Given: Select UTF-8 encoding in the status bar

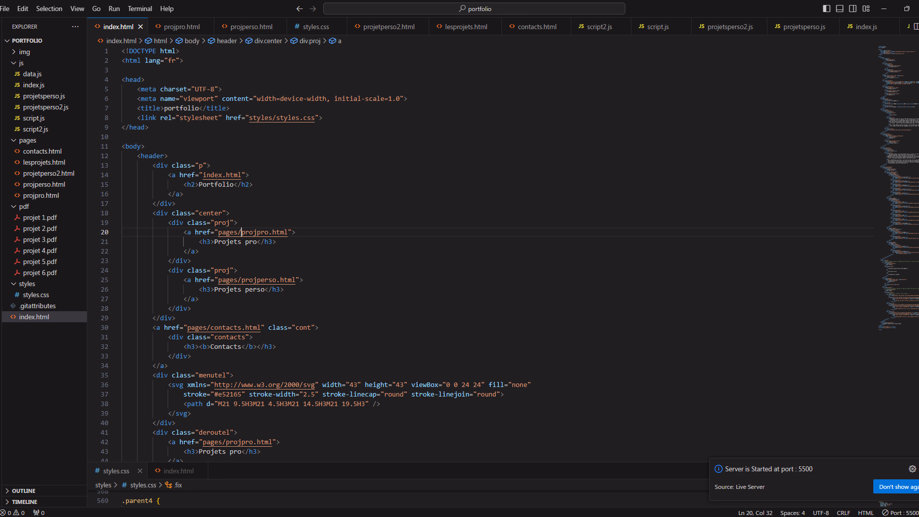Looking at the screenshot, I should point(821,512).
